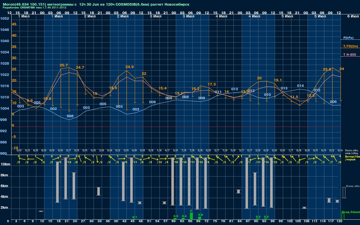
Task: Click the 1040 pressure axis value
Action: point(4,41)
